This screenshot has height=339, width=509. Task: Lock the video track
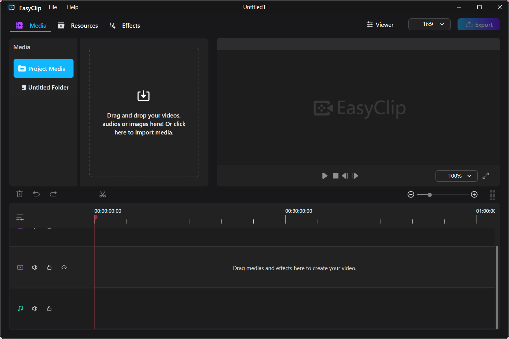click(49, 267)
